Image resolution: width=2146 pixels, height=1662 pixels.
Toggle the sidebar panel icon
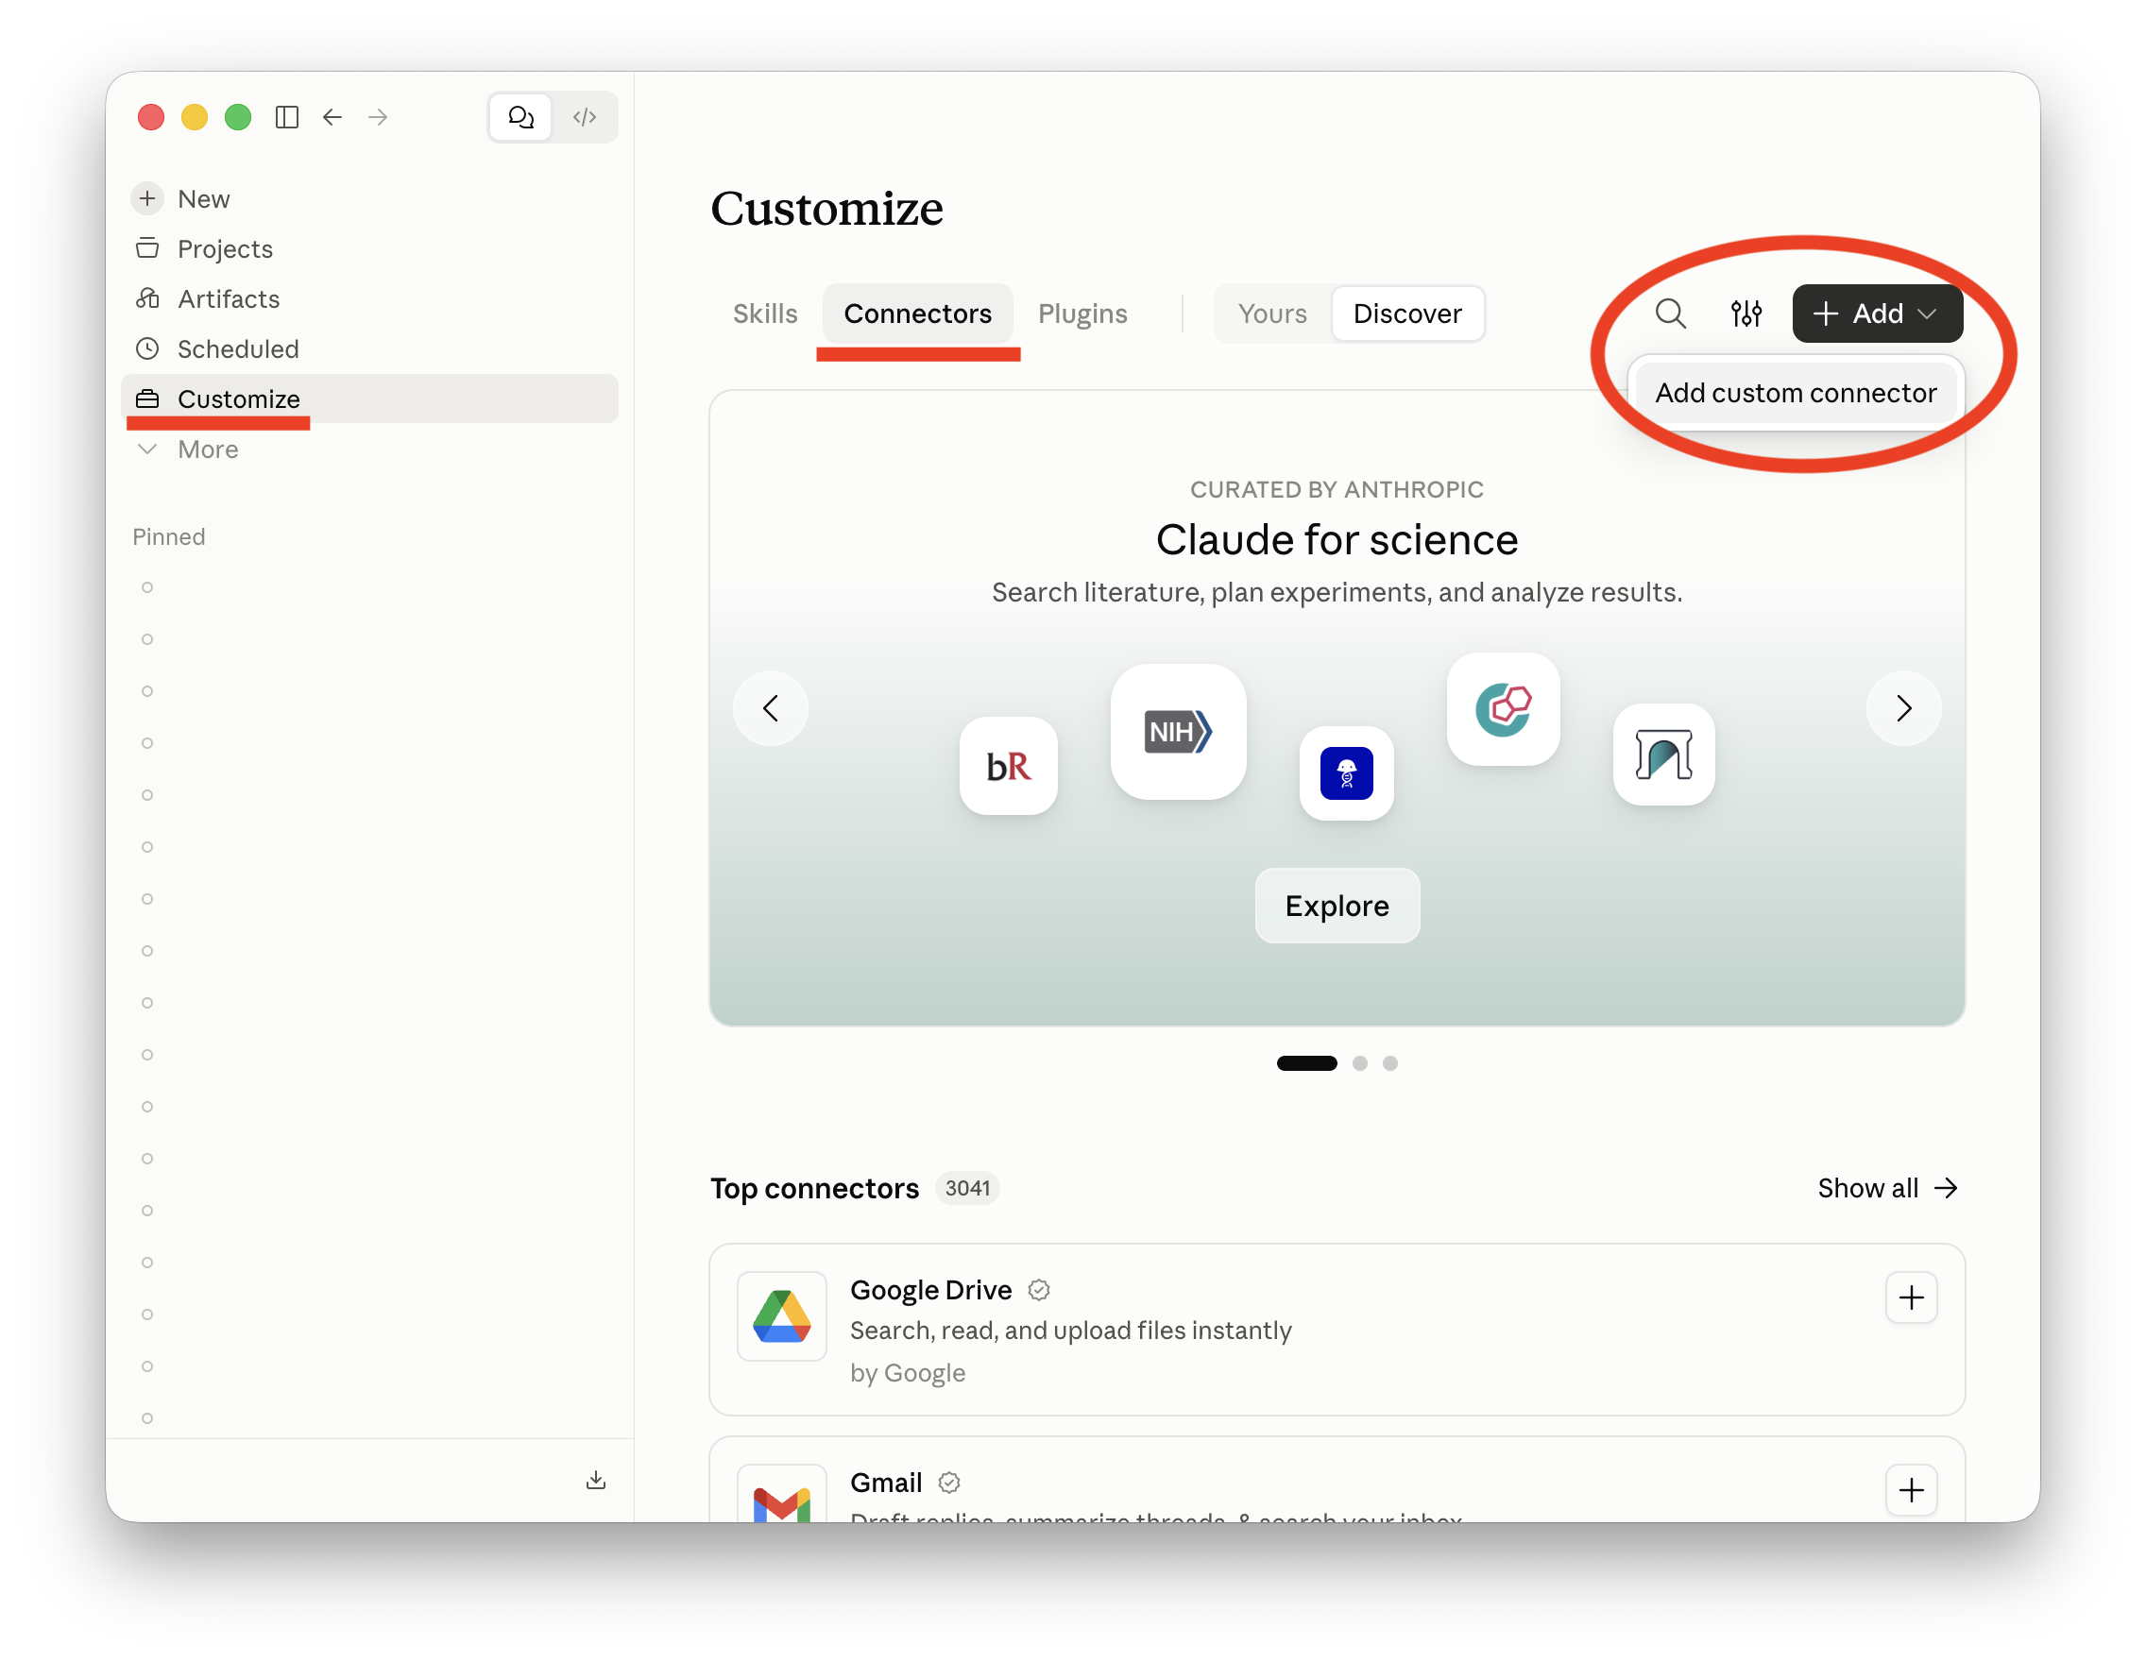(x=287, y=117)
